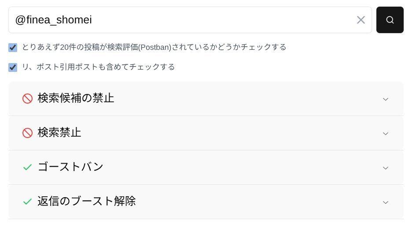The width and height of the screenshot is (416, 228).
Task: Expand the 返信のブースト解除 section chevron
Action: click(386, 202)
